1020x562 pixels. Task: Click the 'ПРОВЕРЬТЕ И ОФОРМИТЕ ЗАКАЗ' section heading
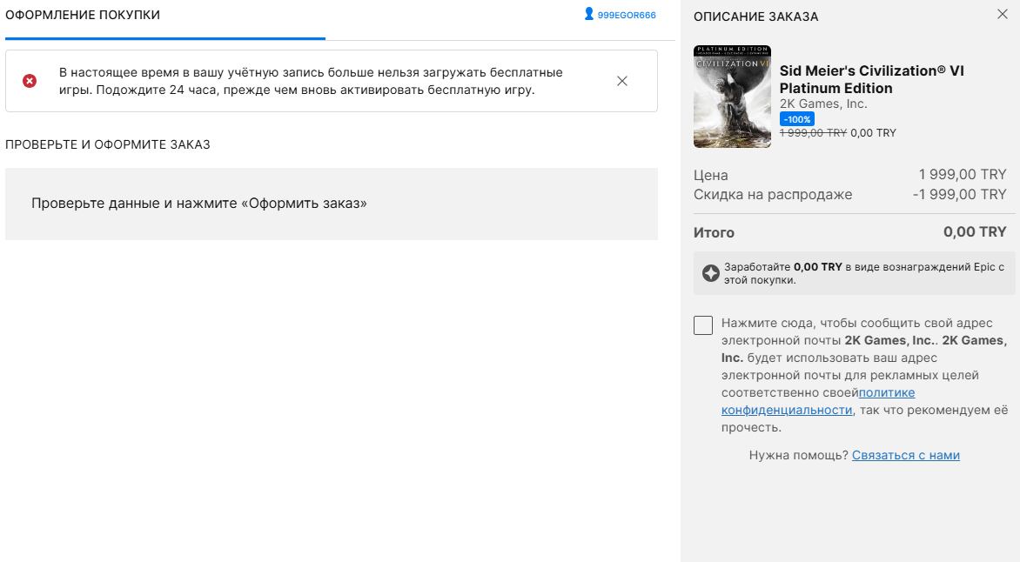(107, 144)
